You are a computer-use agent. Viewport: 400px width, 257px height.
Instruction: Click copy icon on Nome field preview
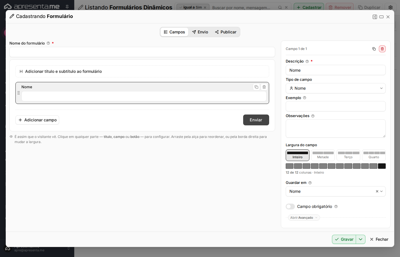256,87
